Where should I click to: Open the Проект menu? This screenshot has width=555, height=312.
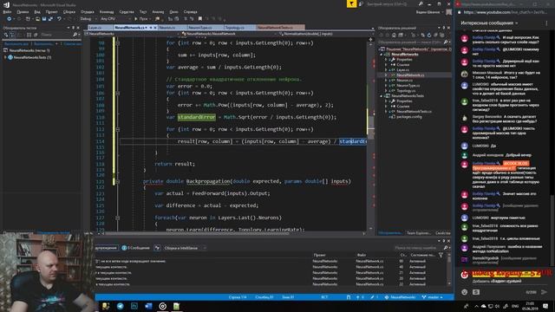click(51, 11)
